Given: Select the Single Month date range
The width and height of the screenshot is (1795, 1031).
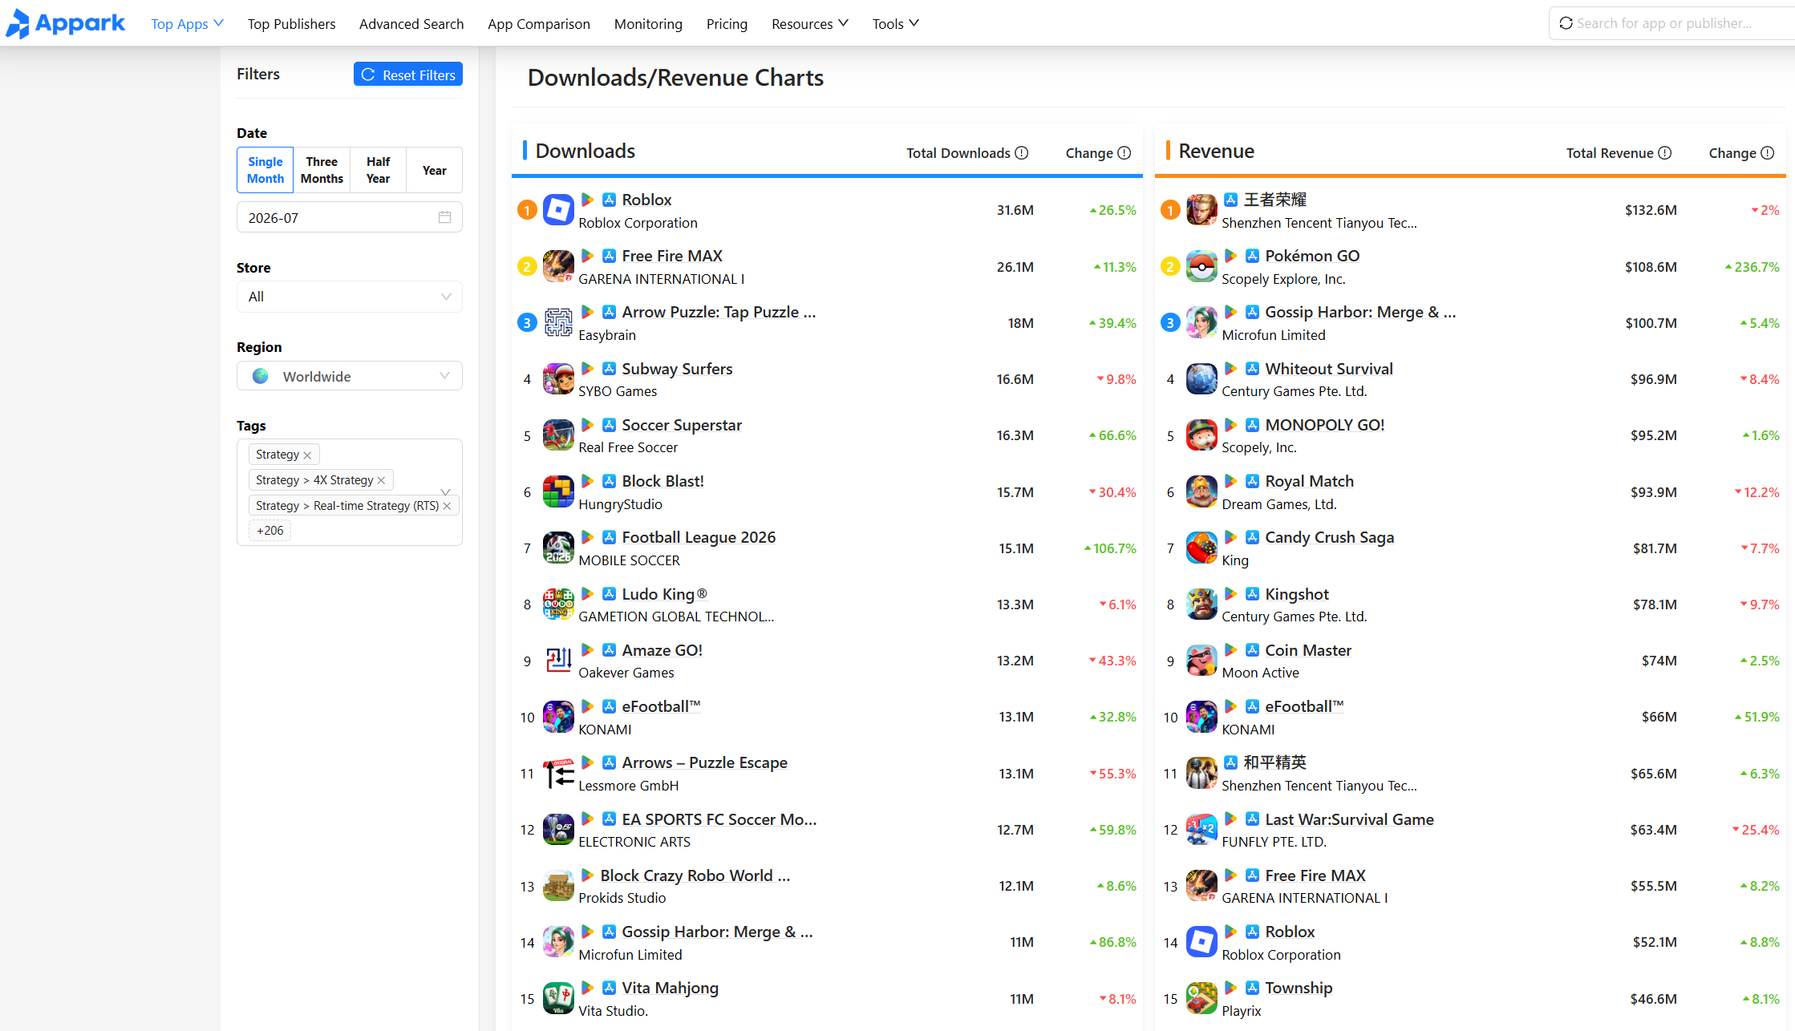Looking at the screenshot, I should pos(265,170).
